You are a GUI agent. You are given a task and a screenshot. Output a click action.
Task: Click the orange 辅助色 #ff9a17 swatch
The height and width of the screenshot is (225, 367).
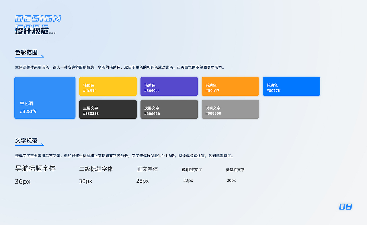point(230,86)
